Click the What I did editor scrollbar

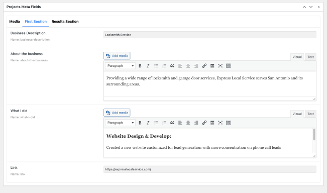tap(314, 134)
